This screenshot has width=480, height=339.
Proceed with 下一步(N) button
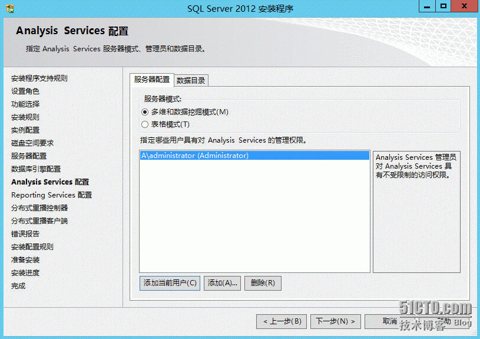(x=336, y=321)
